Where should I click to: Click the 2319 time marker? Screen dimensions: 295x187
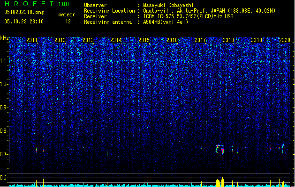pos(257,40)
